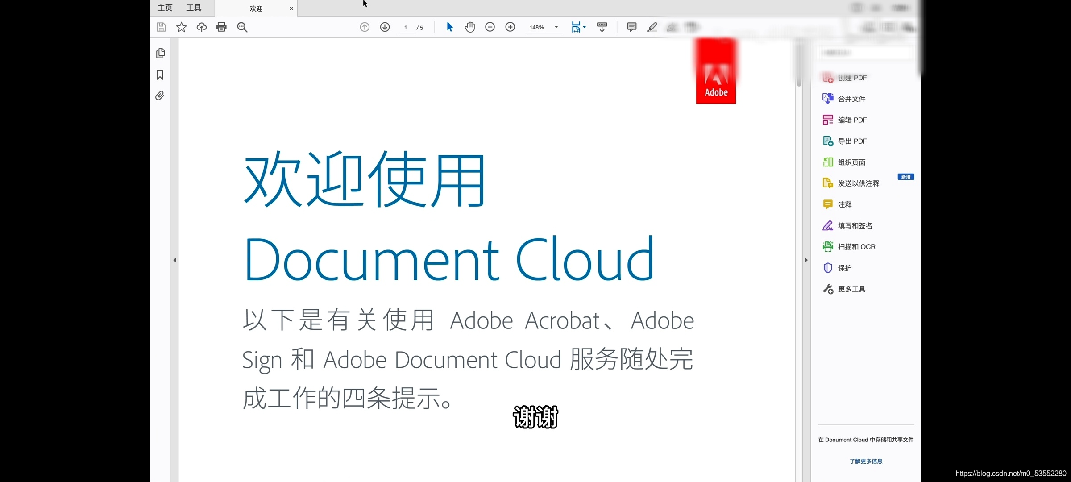Image resolution: width=1071 pixels, height=482 pixels.
Task: Open the page thumbnails panel
Action: click(161, 53)
